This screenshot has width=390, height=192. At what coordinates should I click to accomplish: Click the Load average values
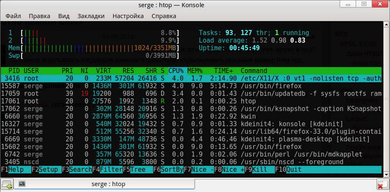(279, 41)
